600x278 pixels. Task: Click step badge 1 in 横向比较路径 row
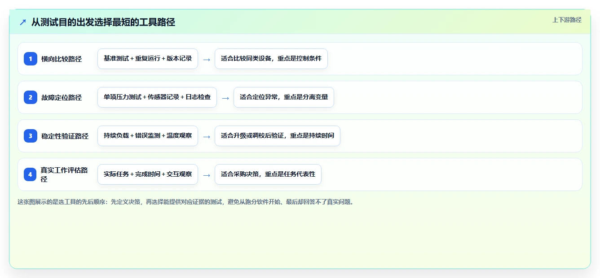(31, 59)
